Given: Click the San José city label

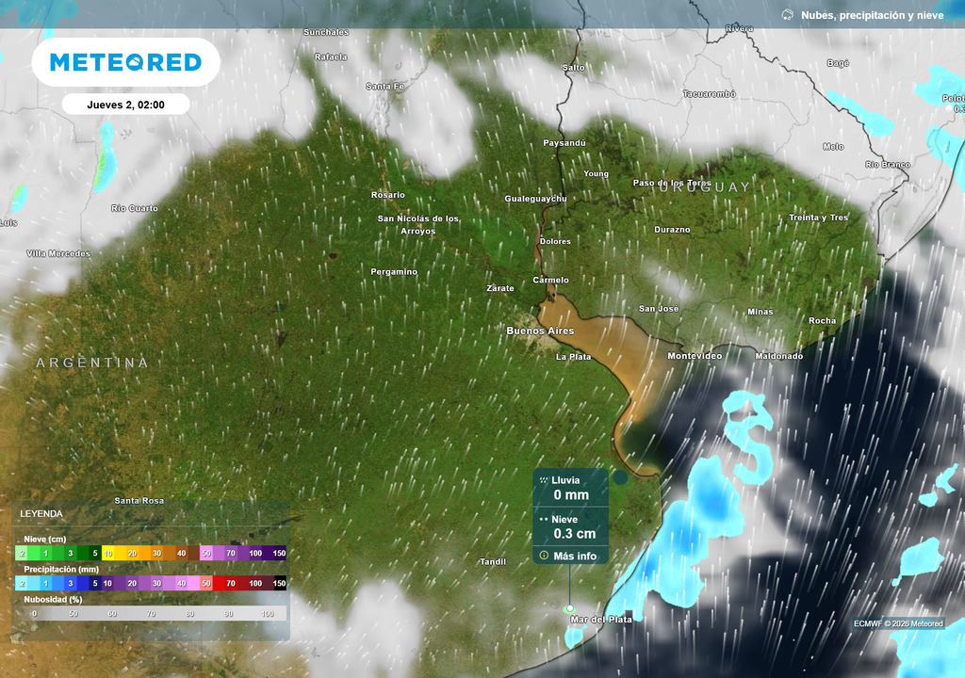Looking at the screenshot, I should [659, 309].
